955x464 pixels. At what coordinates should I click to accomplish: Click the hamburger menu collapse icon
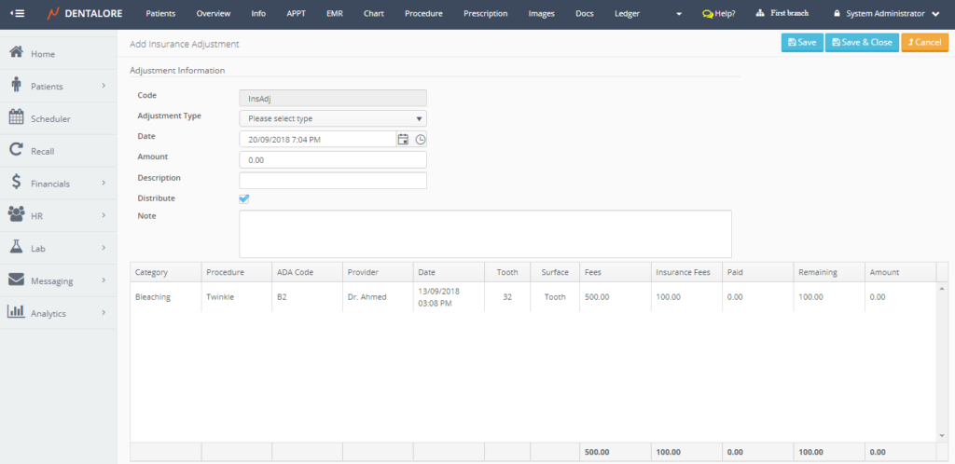tap(16, 14)
